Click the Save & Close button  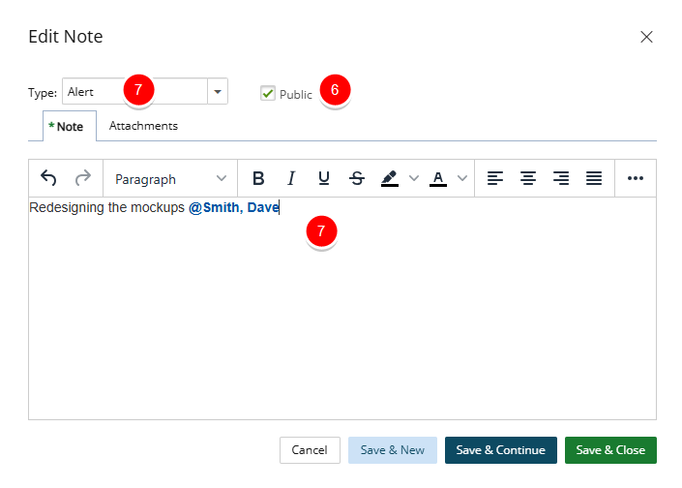pyautogui.click(x=610, y=449)
